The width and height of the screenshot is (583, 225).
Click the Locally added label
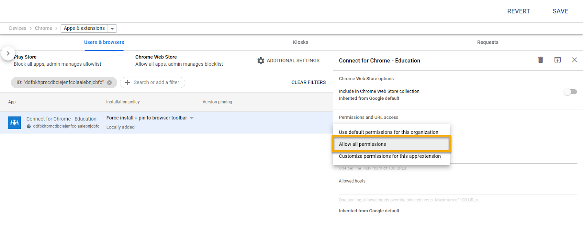120,127
